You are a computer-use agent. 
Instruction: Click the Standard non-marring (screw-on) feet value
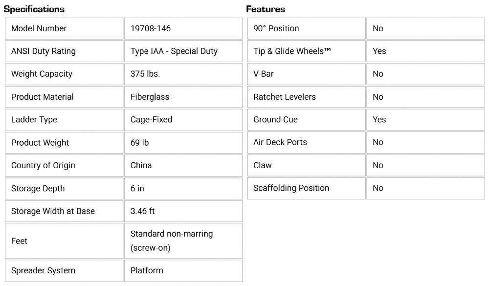[172, 241]
